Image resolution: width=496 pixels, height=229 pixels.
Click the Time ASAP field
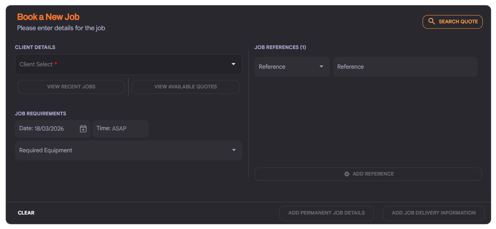coord(120,129)
